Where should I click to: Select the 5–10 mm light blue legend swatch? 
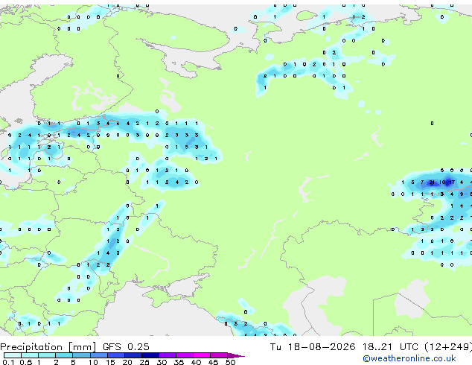point(81,355)
